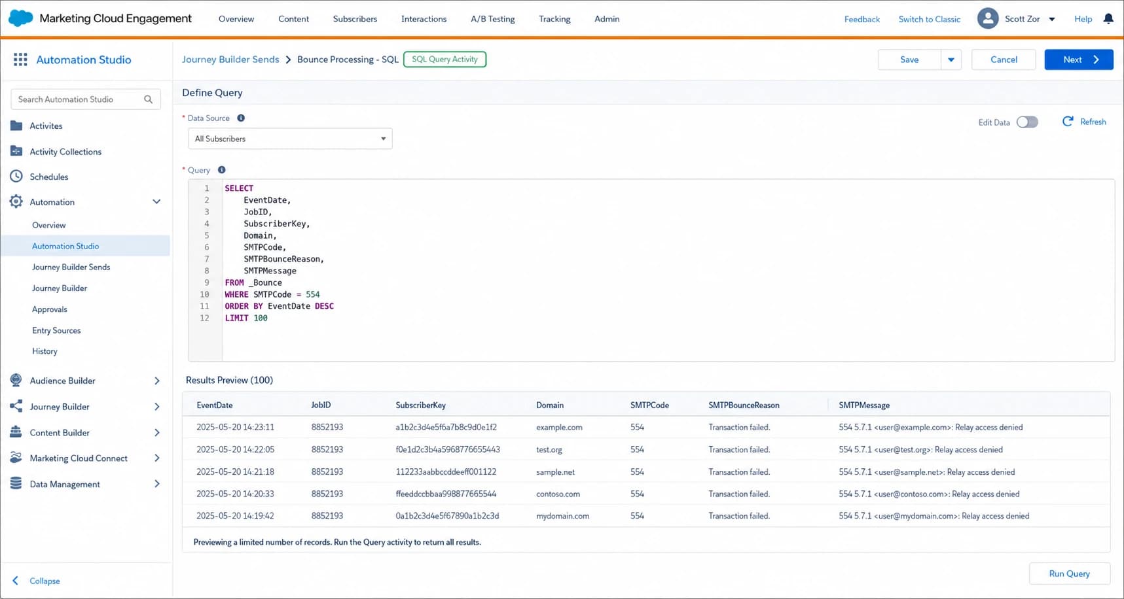Open the Scott Zor account menu arrow
Viewport: 1124px width, 599px height.
click(1052, 19)
